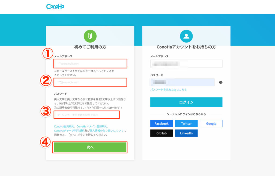Viewport: 275px width, 176px height.
Task: Click the blue user account icon
Action: pos(186,36)
